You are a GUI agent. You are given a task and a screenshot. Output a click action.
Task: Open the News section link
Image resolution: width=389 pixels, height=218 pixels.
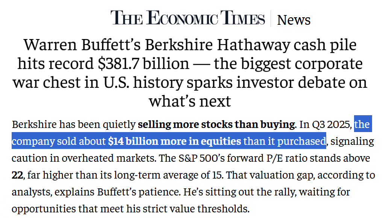(x=294, y=20)
